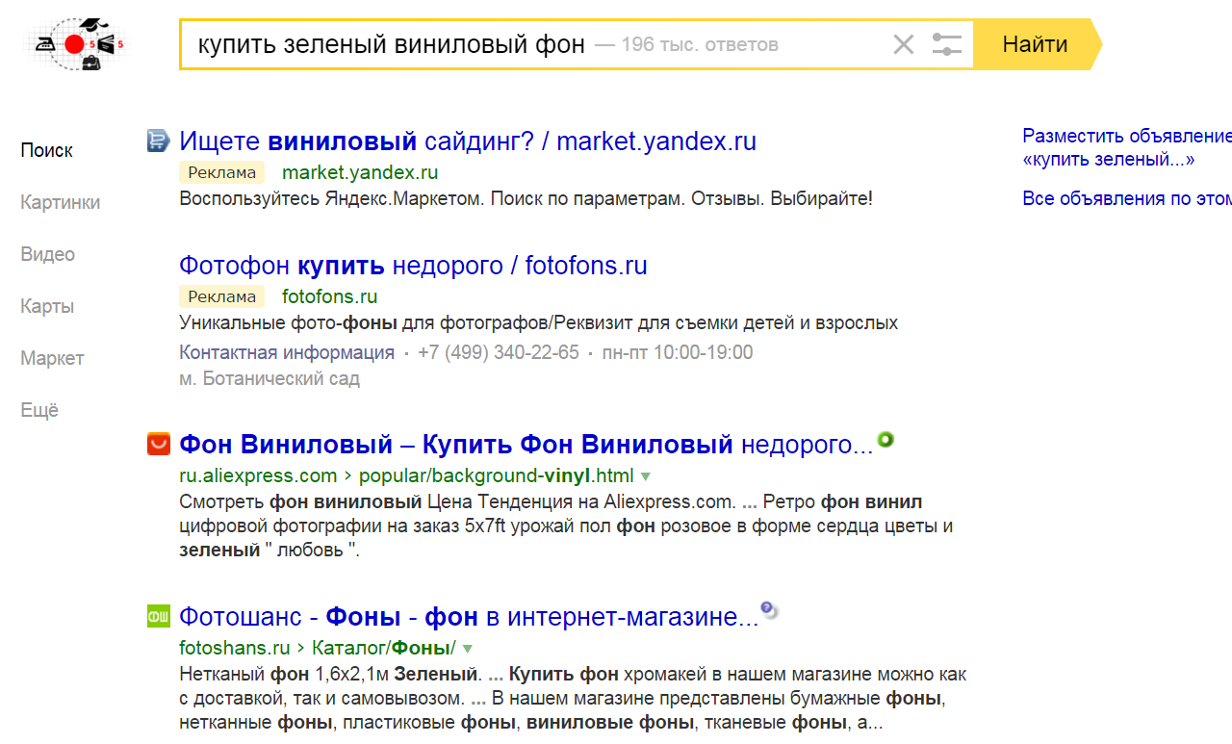Expand the Ещё menu item

(x=39, y=410)
